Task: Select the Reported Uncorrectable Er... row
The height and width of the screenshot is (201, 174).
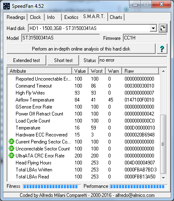Action: tap(84, 79)
